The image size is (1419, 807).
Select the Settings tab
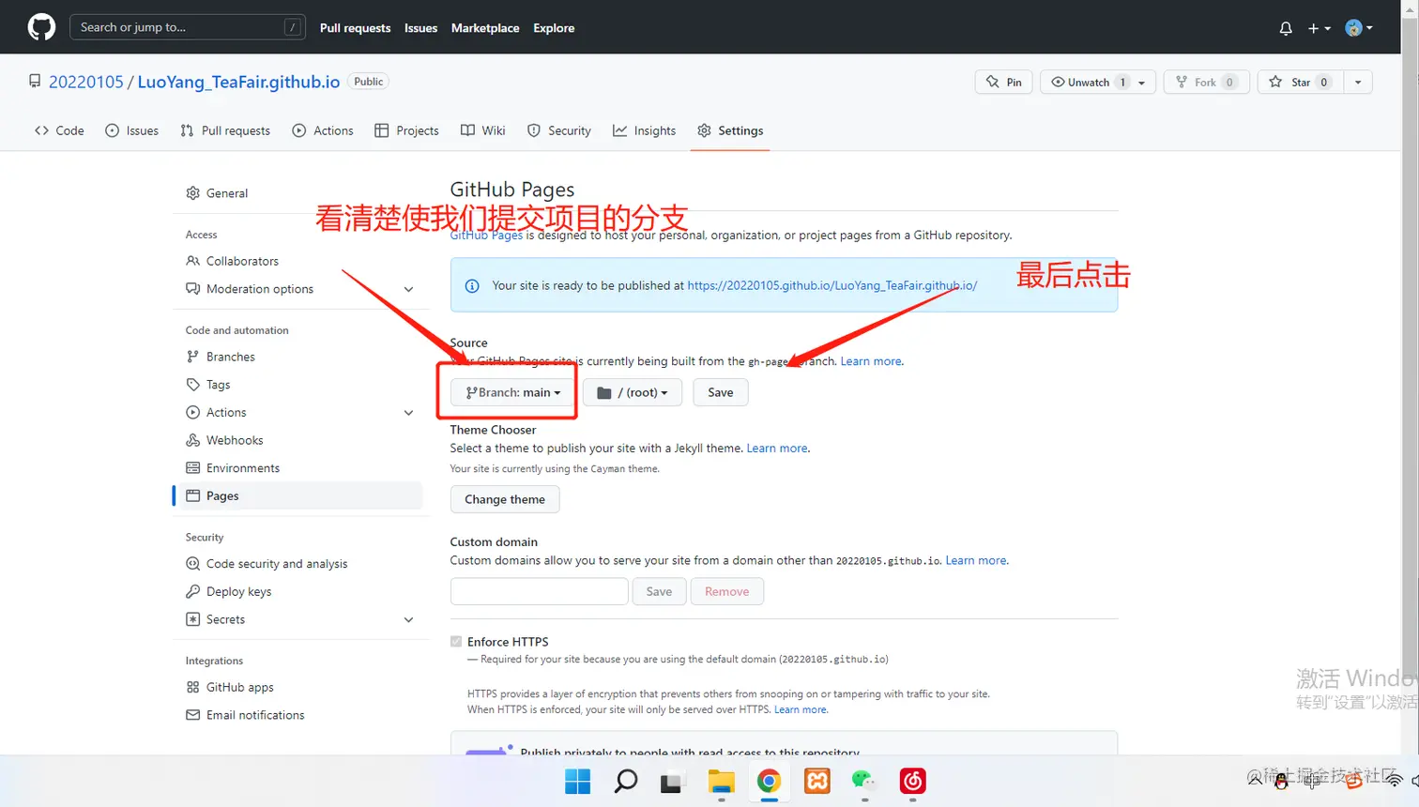[730, 130]
